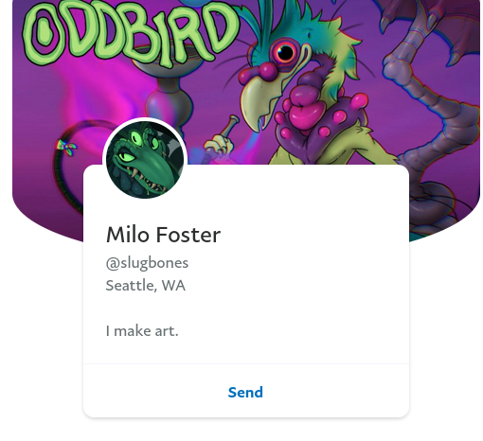The image size is (483, 441).
Task: Click the bird character's large red eye
Action: coord(285,52)
